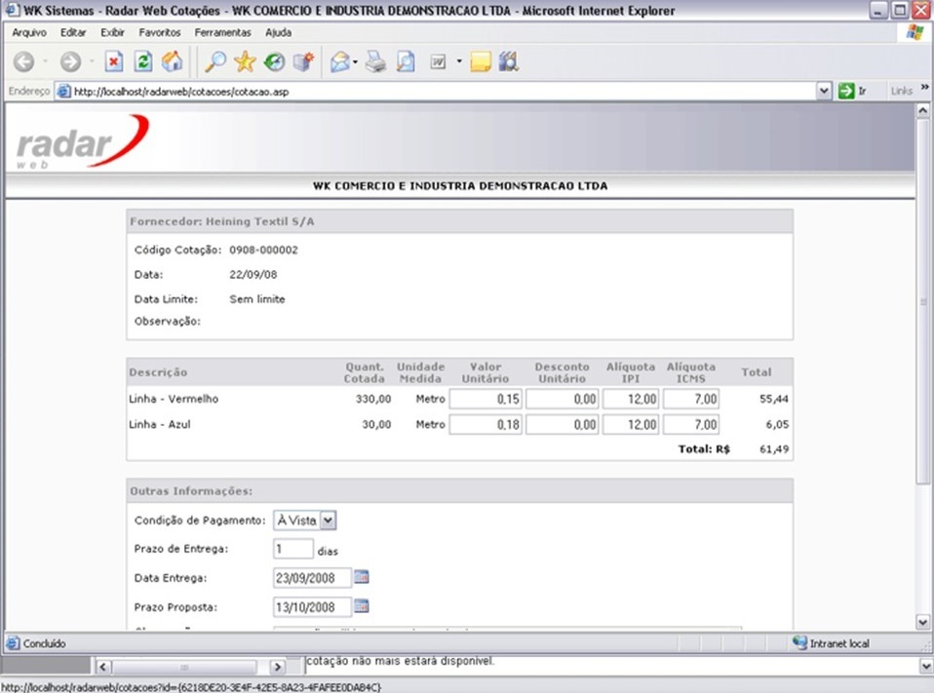Screen dimensions: 934x693
Task: Go to the Home page icon
Action: 172,62
